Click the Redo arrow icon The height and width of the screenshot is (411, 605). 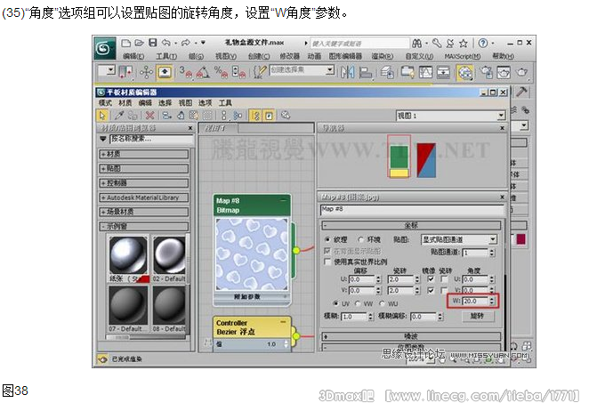tap(186, 43)
